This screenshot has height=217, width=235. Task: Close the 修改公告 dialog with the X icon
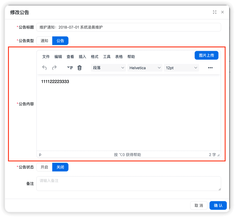point(223,12)
